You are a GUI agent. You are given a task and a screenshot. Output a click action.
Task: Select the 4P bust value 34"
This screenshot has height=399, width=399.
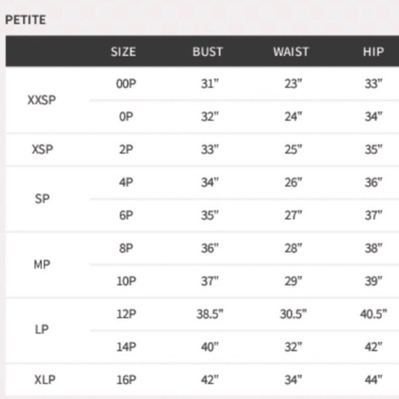pos(210,182)
